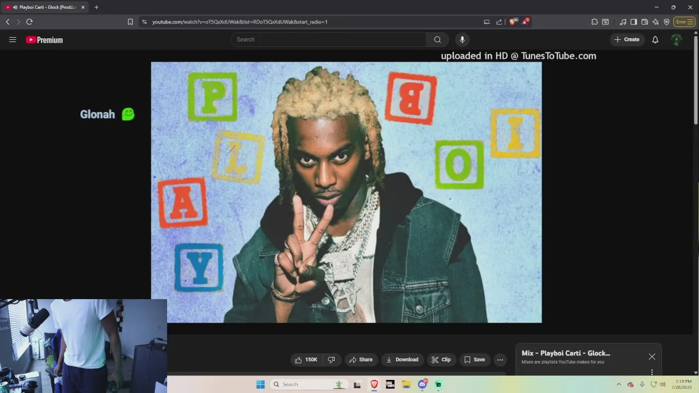Open Brave Rewards triangle icon
This screenshot has width=699, height=393.
525,22
